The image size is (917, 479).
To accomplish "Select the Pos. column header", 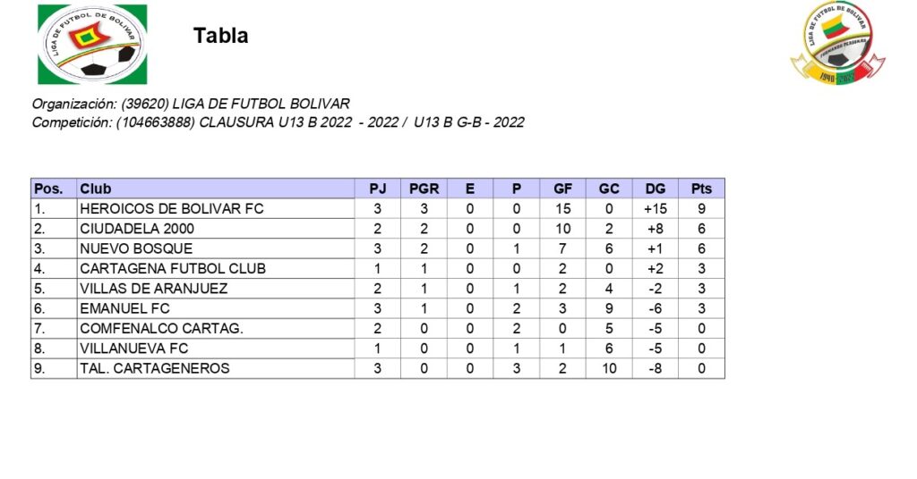I will coord(48,189).
